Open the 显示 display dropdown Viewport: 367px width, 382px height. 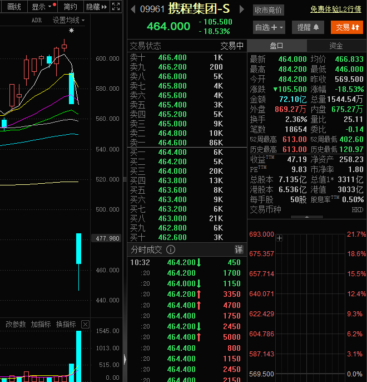point(42,7)
